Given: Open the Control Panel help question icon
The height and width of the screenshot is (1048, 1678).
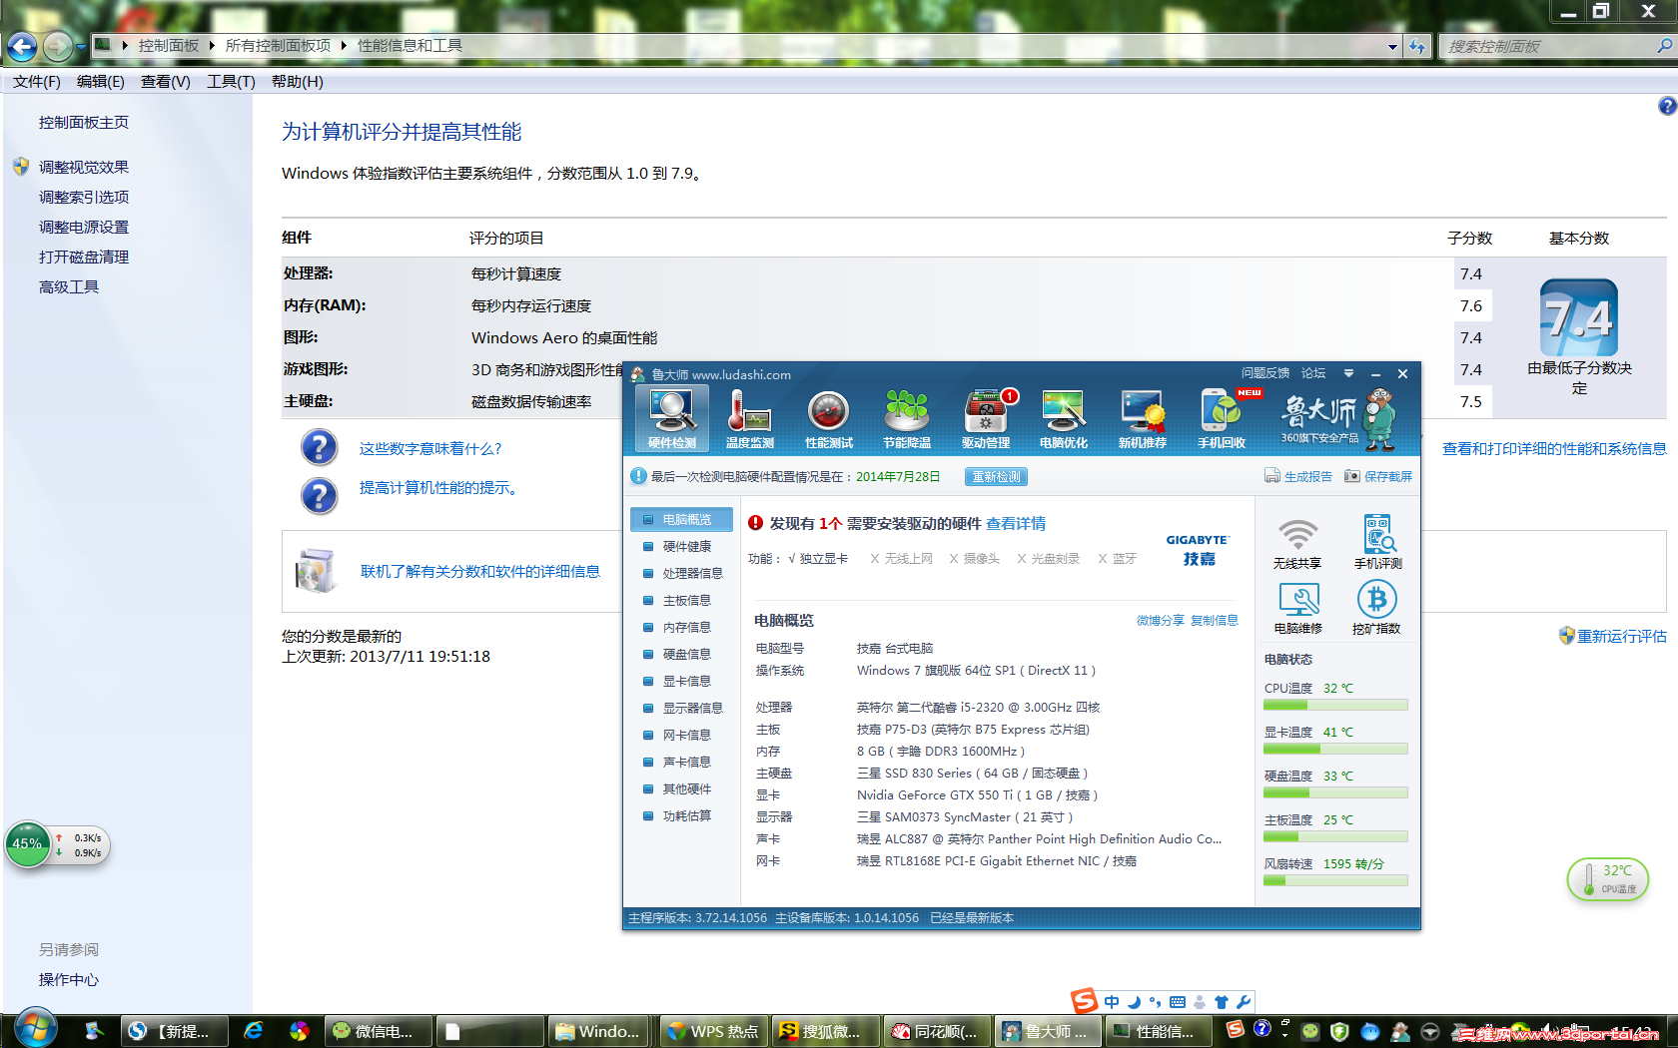Looking at the screenshot, I should [1667, 106].
